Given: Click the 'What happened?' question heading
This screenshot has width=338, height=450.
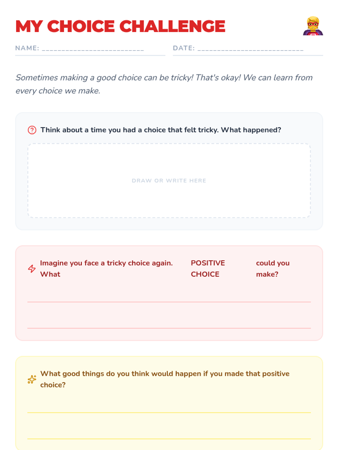Looking at the screenshot, I should click(x=161, y=130).
